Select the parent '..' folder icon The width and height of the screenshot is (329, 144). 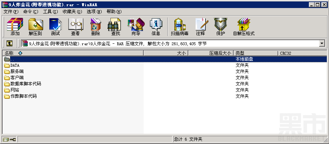pos(7,59)
